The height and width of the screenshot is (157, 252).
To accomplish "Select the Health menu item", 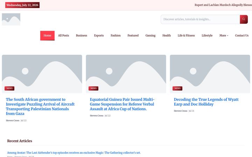I will [x=167, y=36].
